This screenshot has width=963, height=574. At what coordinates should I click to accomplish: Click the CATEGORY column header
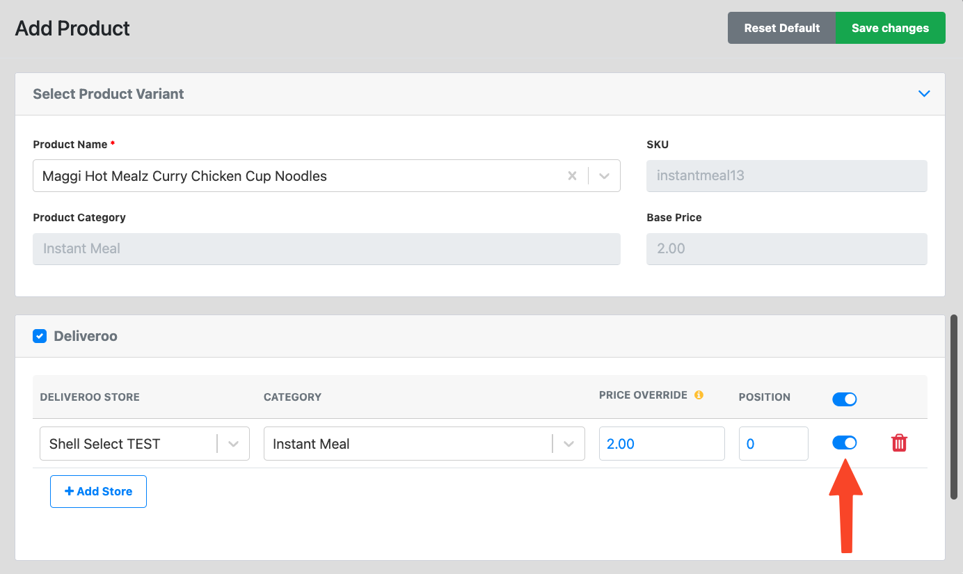click(292, 397)
